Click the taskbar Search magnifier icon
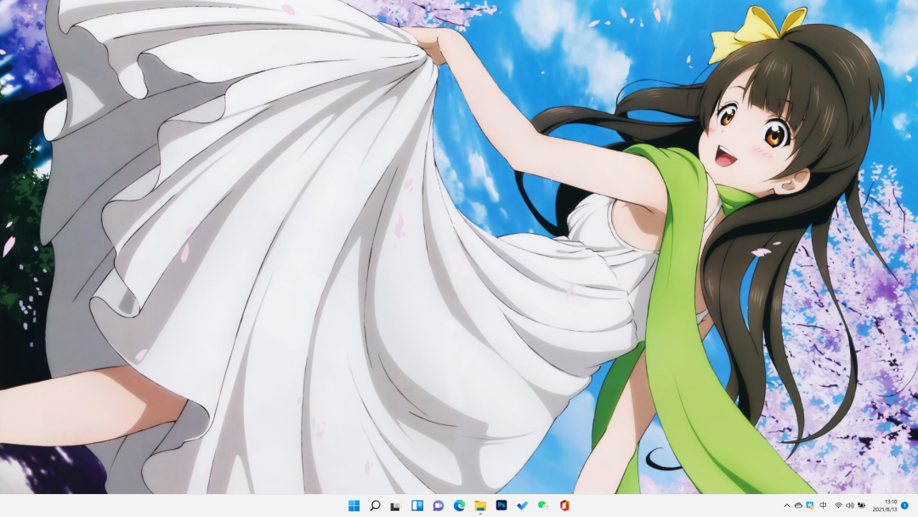This screenshot has width=918, height=517. (375, 506)
